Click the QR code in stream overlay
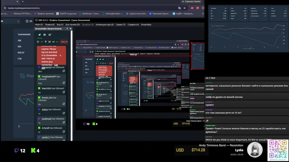Screen dimensions: 289x162 point(278,150)
